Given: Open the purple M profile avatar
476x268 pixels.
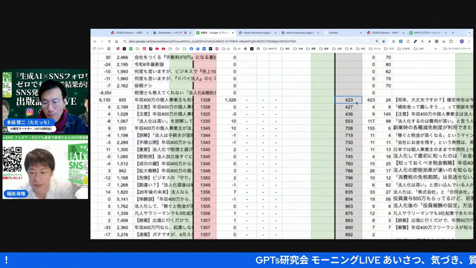Looking at the screenshot, I should tap(462, 41).
